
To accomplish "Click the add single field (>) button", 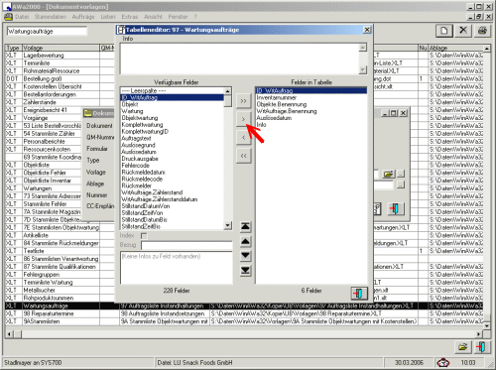I will tap(244, 119).
